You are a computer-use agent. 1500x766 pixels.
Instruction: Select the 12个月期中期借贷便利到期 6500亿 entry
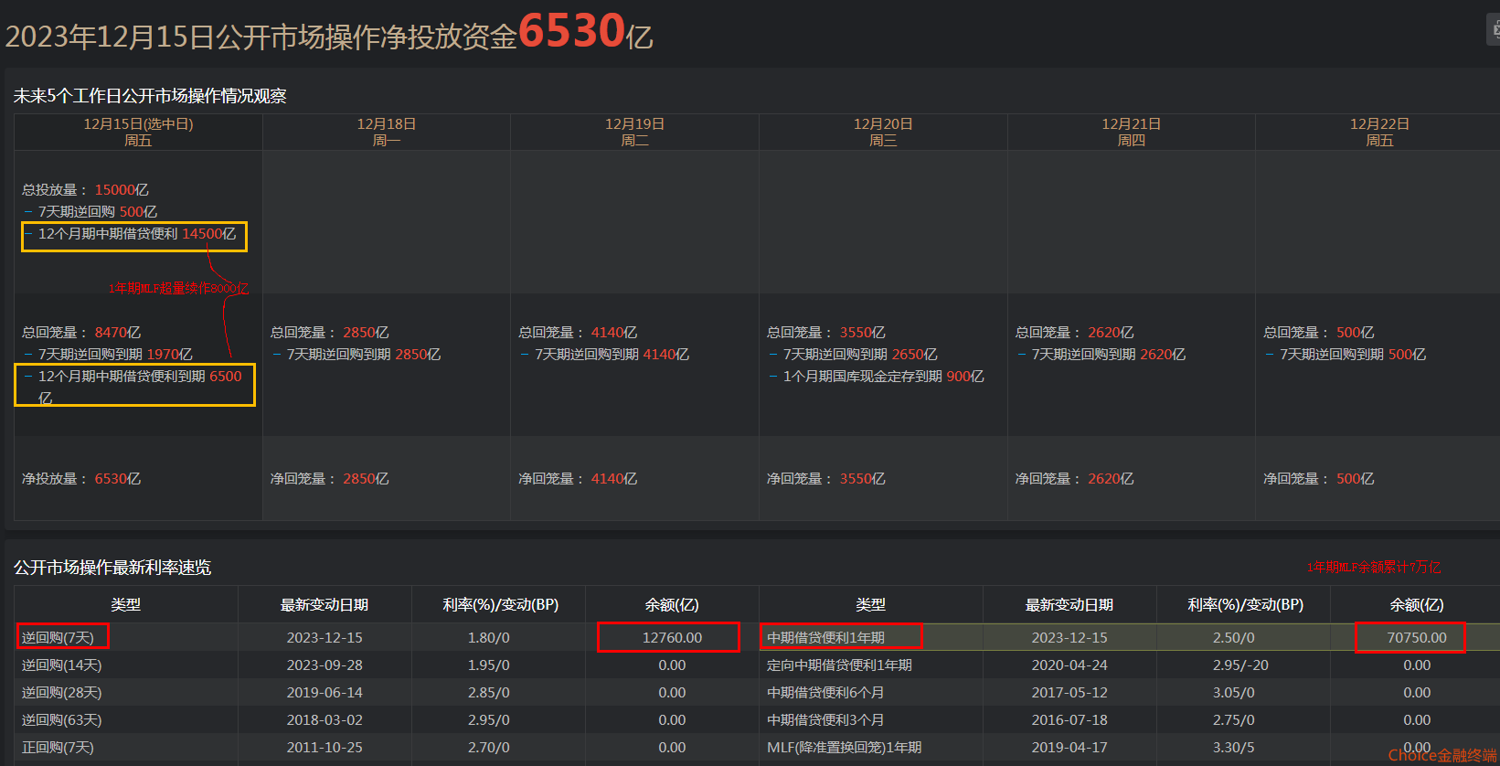click(139, 377)
